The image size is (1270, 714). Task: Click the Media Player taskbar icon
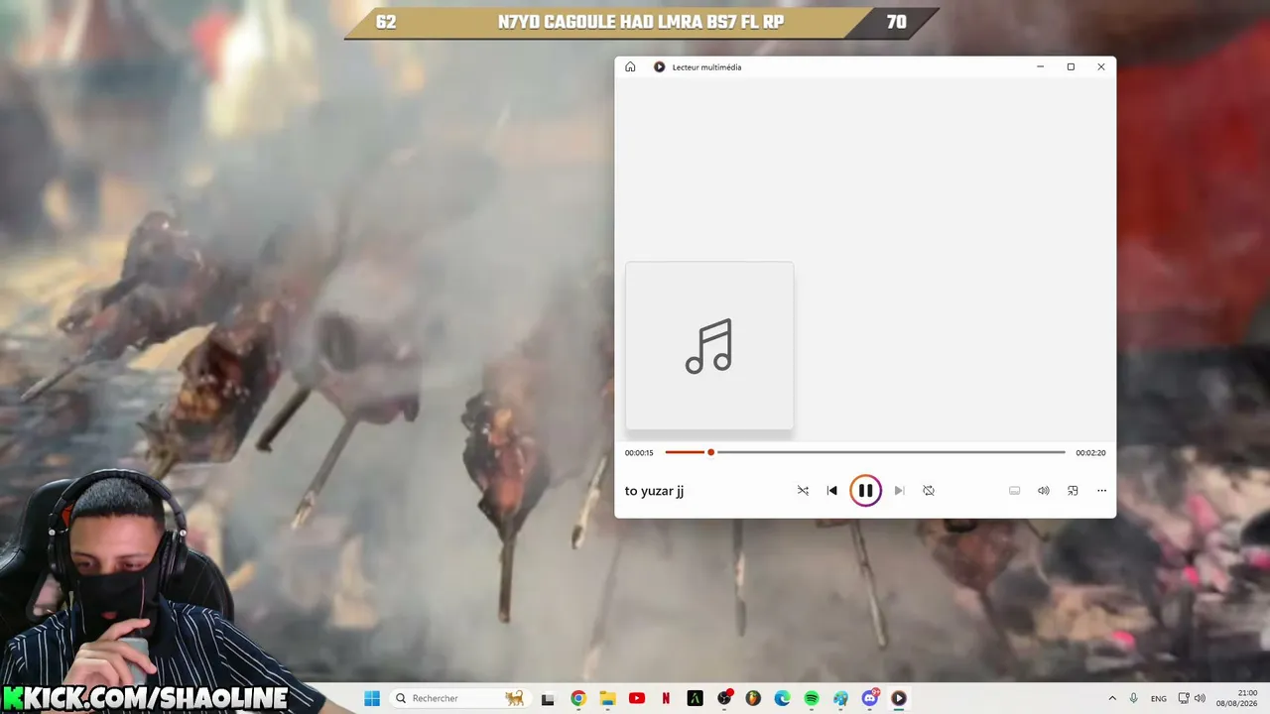899,698
